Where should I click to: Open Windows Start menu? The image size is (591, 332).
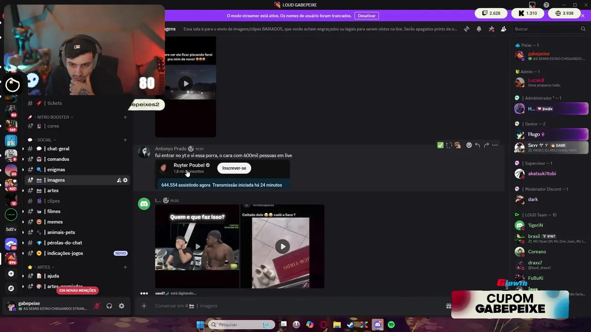pos(200,325)
